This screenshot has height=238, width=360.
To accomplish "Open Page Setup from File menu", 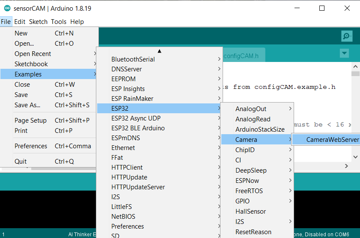I will (48, 120).
